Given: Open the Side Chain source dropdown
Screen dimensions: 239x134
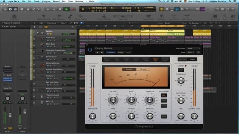Looking at the screenshot, I should (193, 48).
